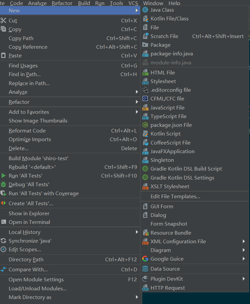This screenshot has height=304, width=250.
Task: Choose Directory Path menu entry
Action: coord(70,259)
